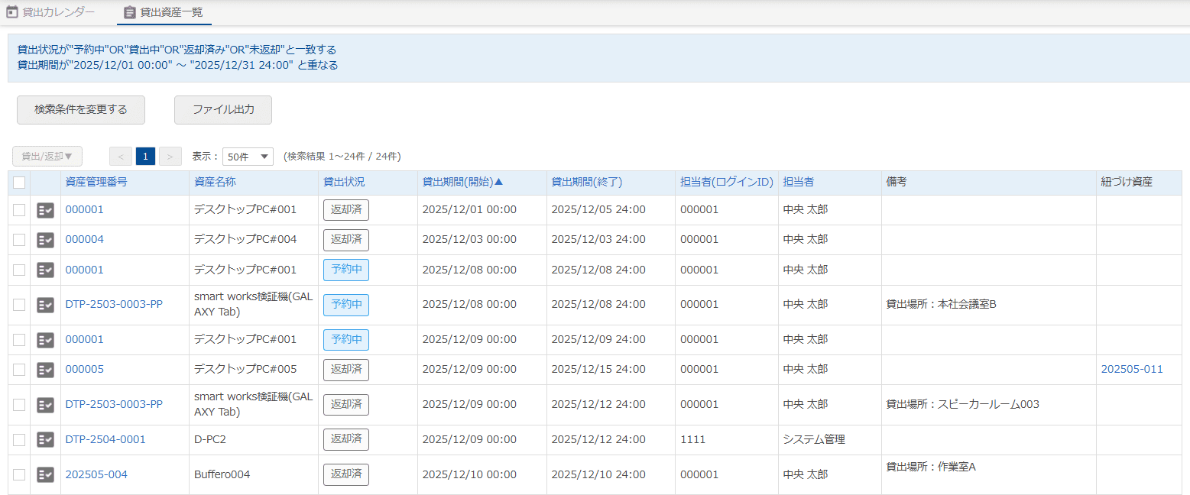Click 予約中 status in 本社会議室B row
Viewport: 1190px width, 495px height.
[x=346, y=305]
